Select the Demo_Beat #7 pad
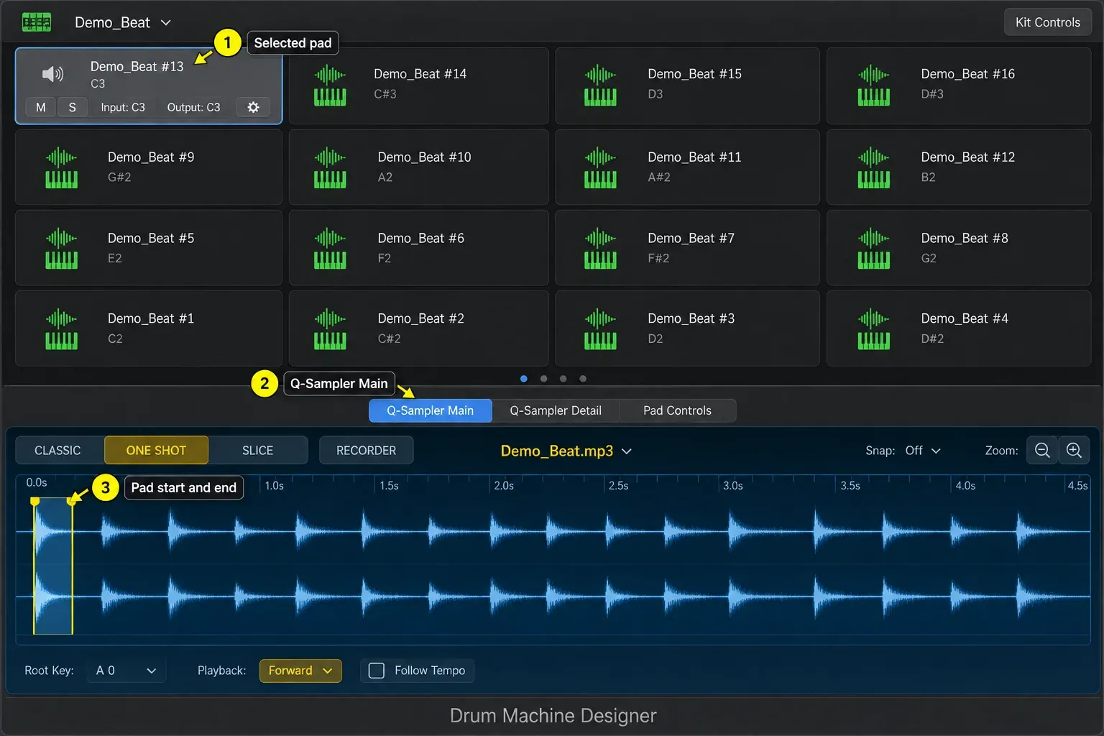This screenshot has height=736, width=1104. [x=687, y=248]
